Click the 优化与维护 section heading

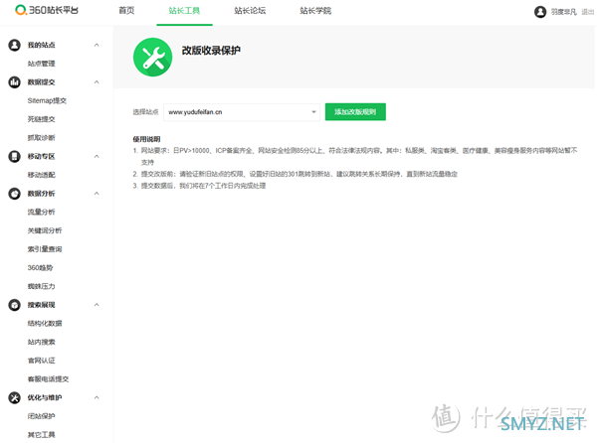tap(45, 397)
